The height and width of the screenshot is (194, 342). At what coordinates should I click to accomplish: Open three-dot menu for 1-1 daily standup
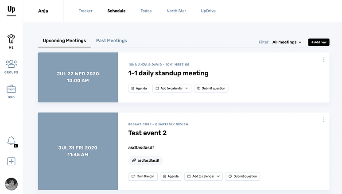[324, 60]
